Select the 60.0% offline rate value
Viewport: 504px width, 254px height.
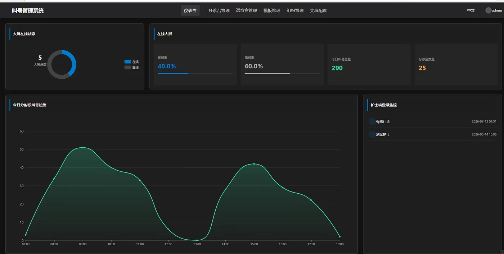coord(254,66)
